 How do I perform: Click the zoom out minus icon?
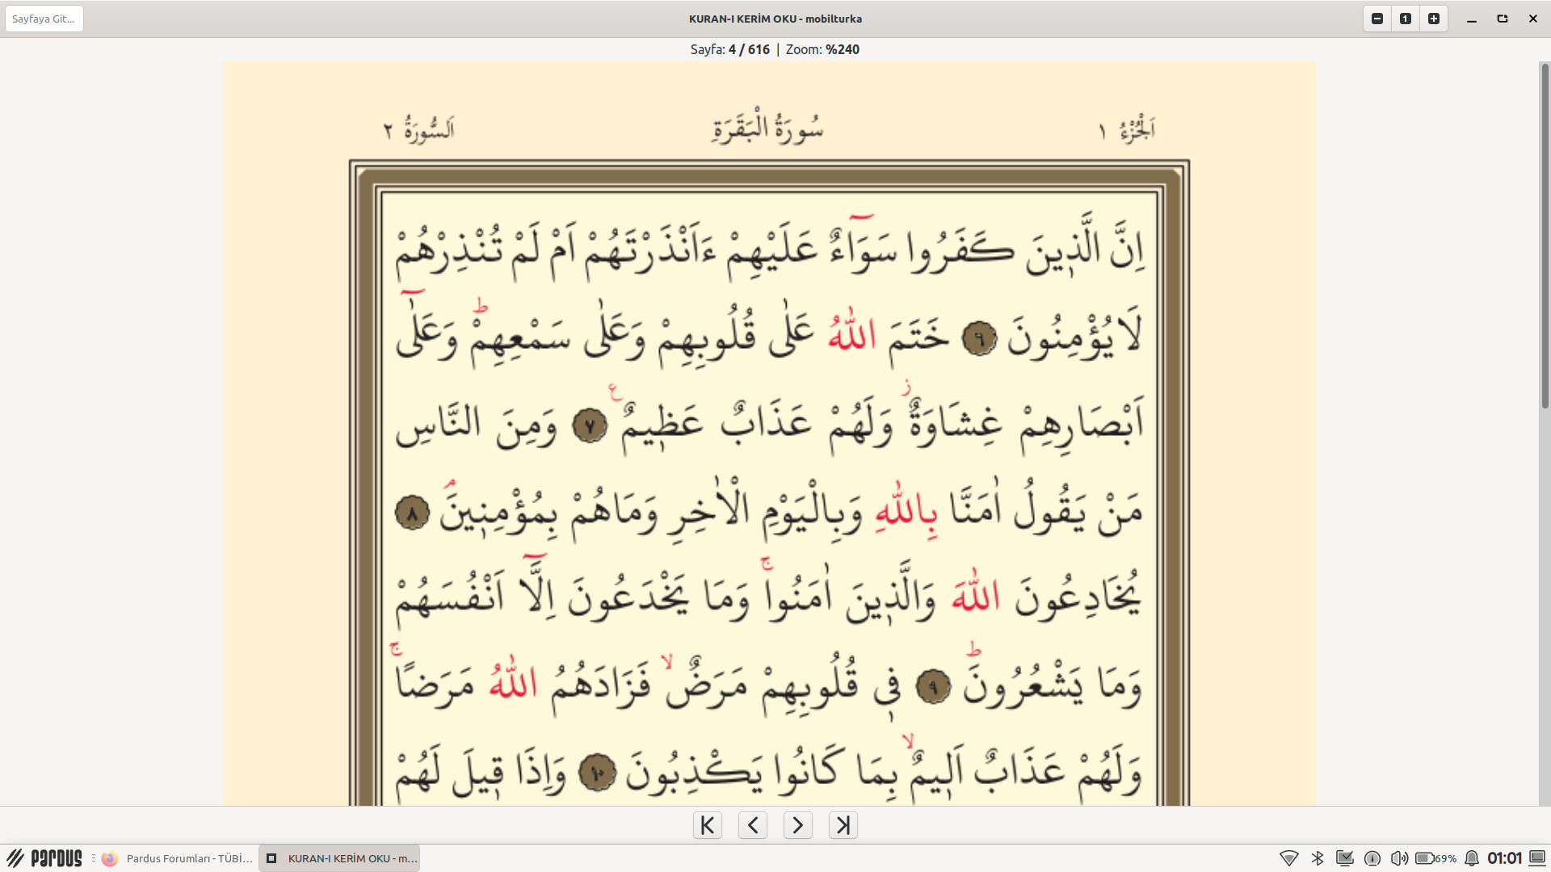click(1377, 19)
